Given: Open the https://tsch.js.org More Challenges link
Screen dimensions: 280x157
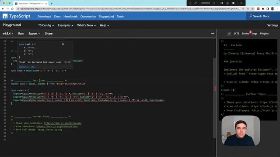Looking at the screenshot, I should click(x=50, y=130).
